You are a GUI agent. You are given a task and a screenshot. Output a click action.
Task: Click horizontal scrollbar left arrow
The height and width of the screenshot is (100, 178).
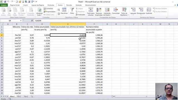114,96
